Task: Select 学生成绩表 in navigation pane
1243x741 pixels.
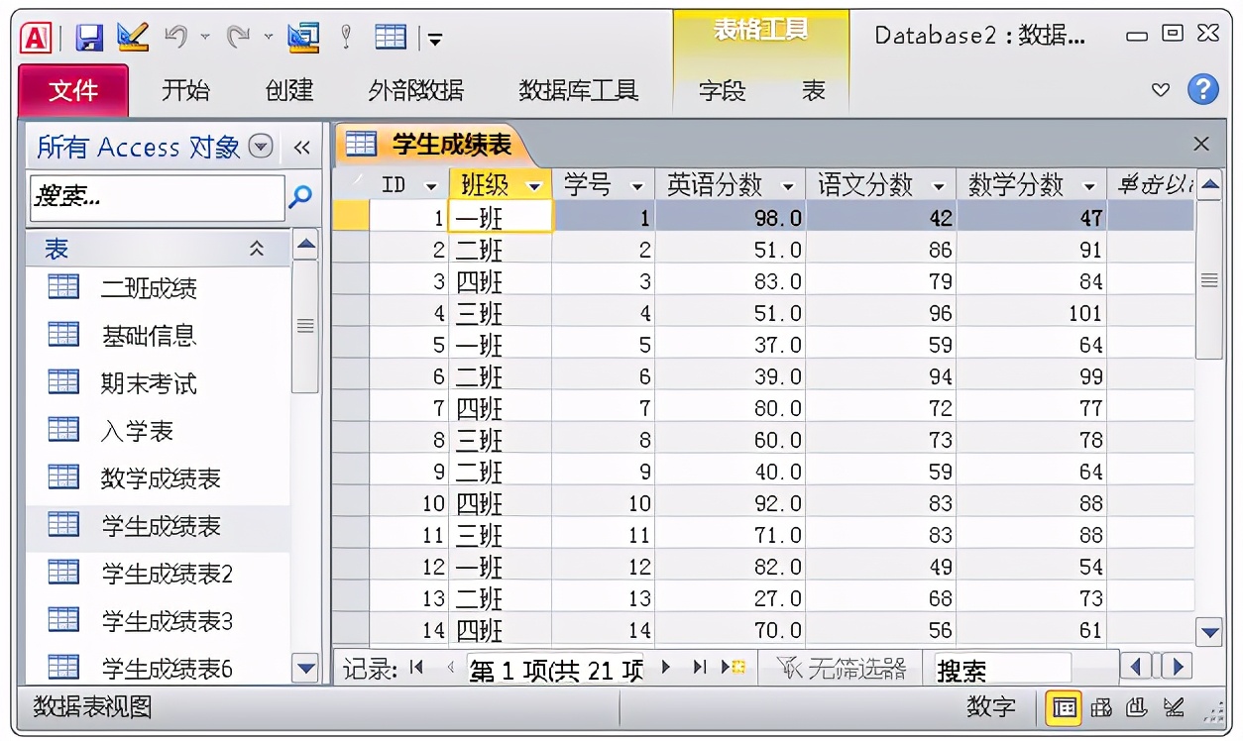Action: point(161,526)
